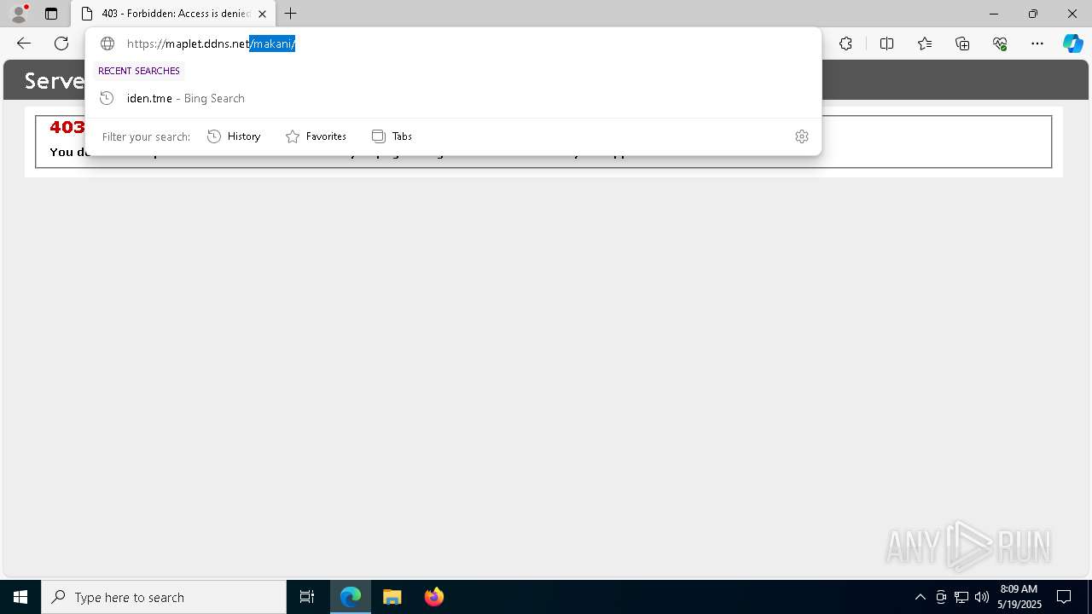Image resolution: width=1092 pixels, height=614 pixels.
Task: Open Windows Start menu
Action: click(x=20, y=597)
